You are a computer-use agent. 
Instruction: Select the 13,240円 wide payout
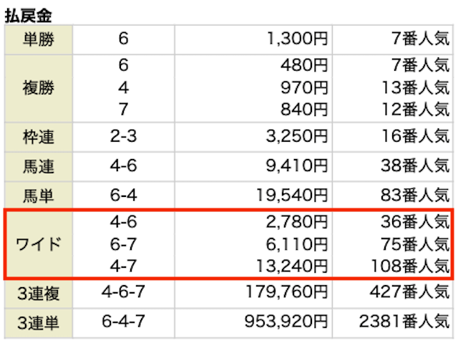291,266
